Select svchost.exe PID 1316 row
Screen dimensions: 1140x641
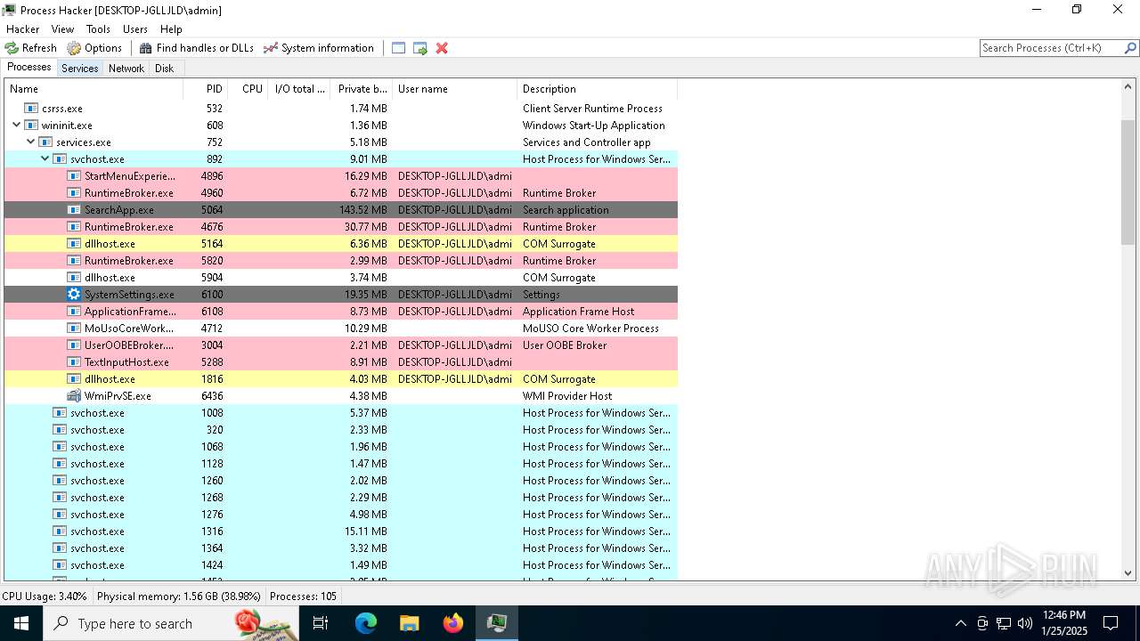[x=341, y=531]
